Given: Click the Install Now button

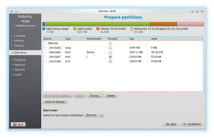Looking at the screenshot, I should click(x=192, y=124).
